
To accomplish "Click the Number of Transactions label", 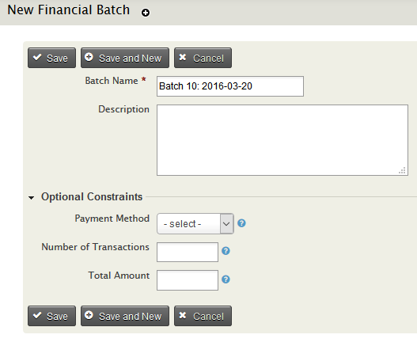I will (x=95, y=247).
